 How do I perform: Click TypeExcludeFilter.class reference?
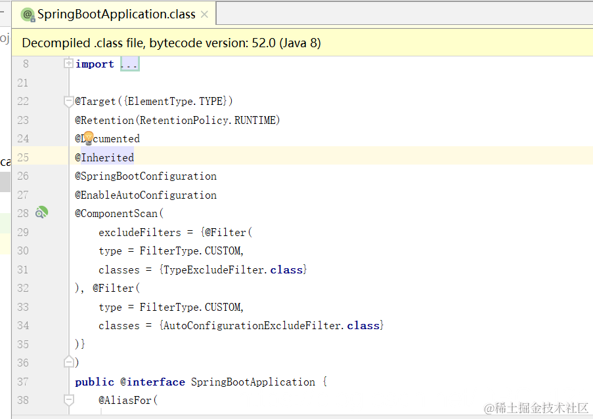tap(233, 270)
